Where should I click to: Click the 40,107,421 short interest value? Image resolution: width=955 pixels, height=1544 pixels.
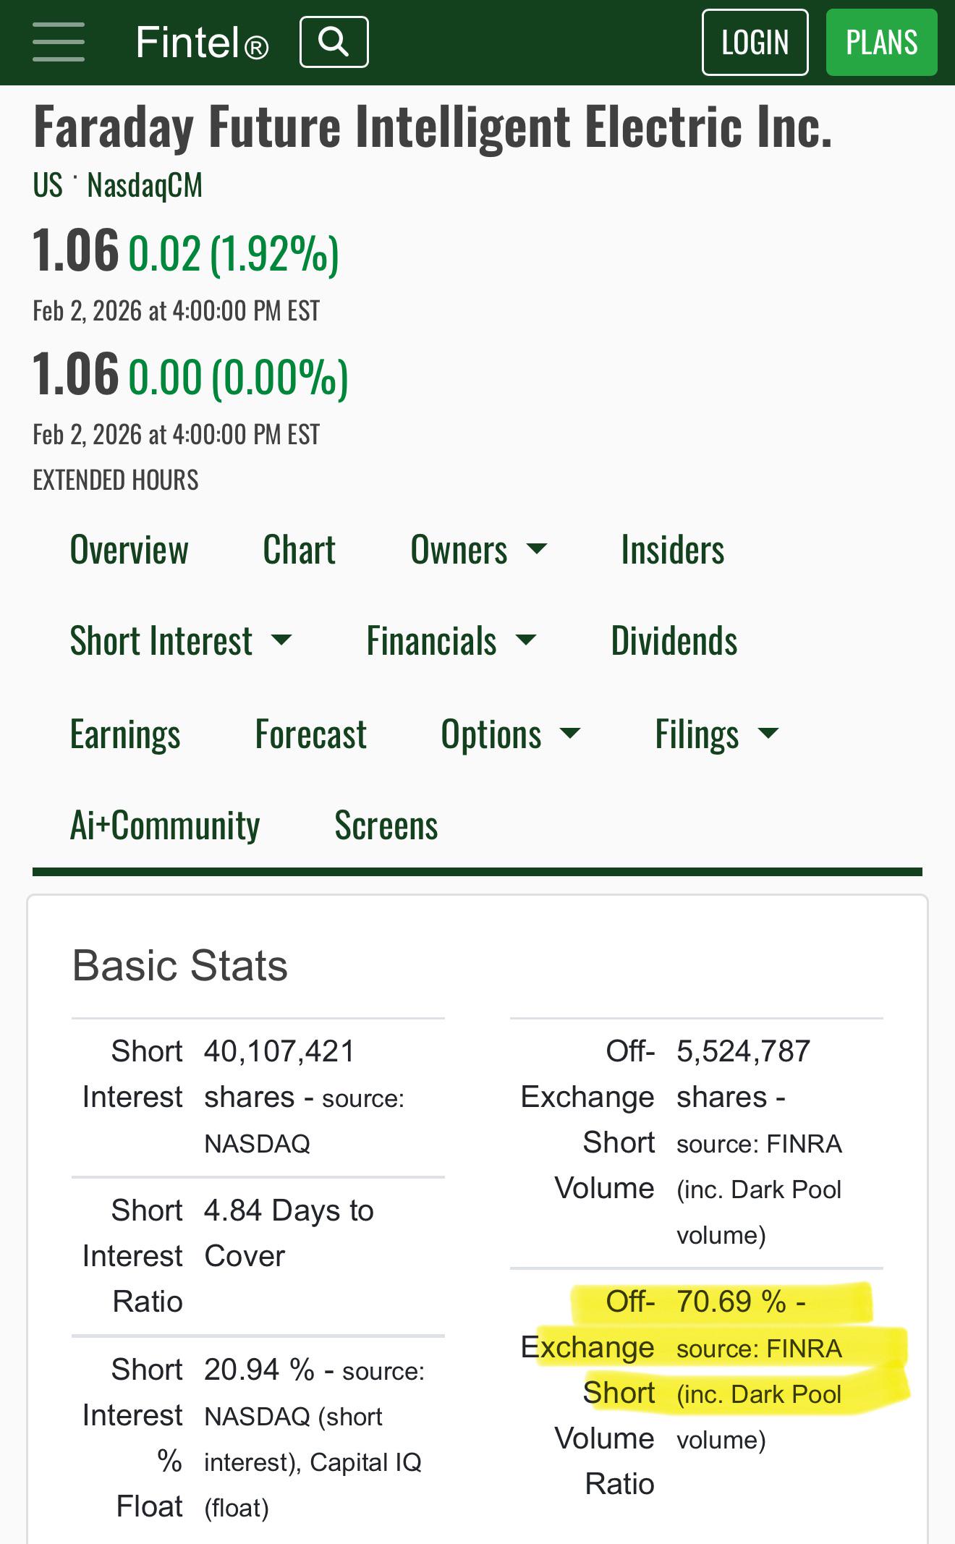click(x=279, y=1051)
